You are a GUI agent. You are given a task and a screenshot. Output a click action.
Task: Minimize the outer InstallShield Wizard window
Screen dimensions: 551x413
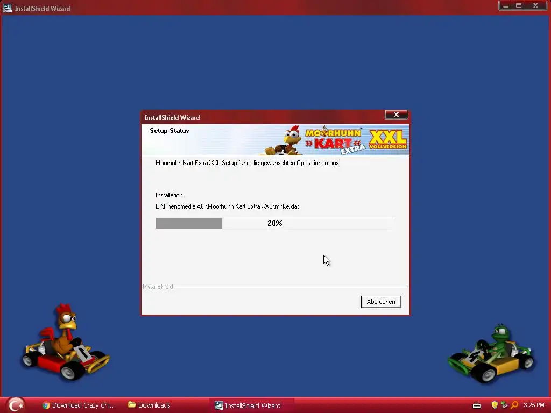[x=506, y=5]
